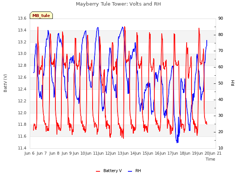The image size is (238, 178).
Task: Click the 10 right axis tick
Action: [221, 148]
